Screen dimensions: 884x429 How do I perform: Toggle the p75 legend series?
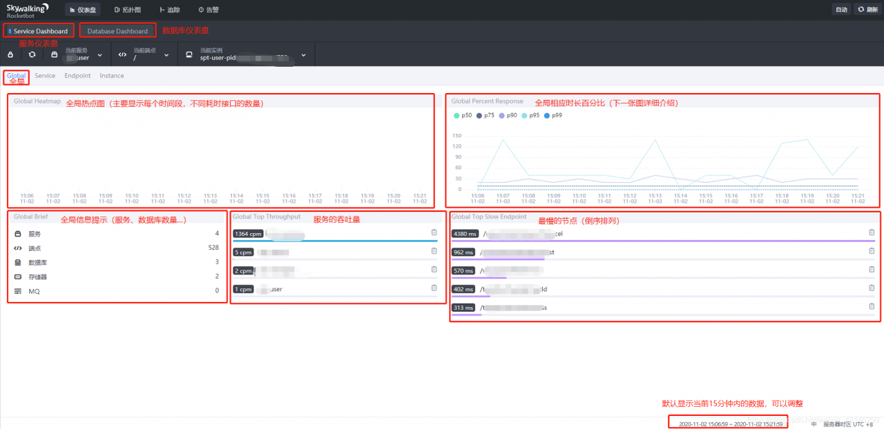pos(486,115)
